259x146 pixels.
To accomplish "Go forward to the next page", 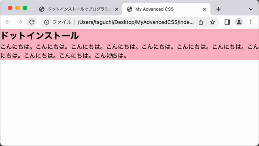I will click(20, 22).
